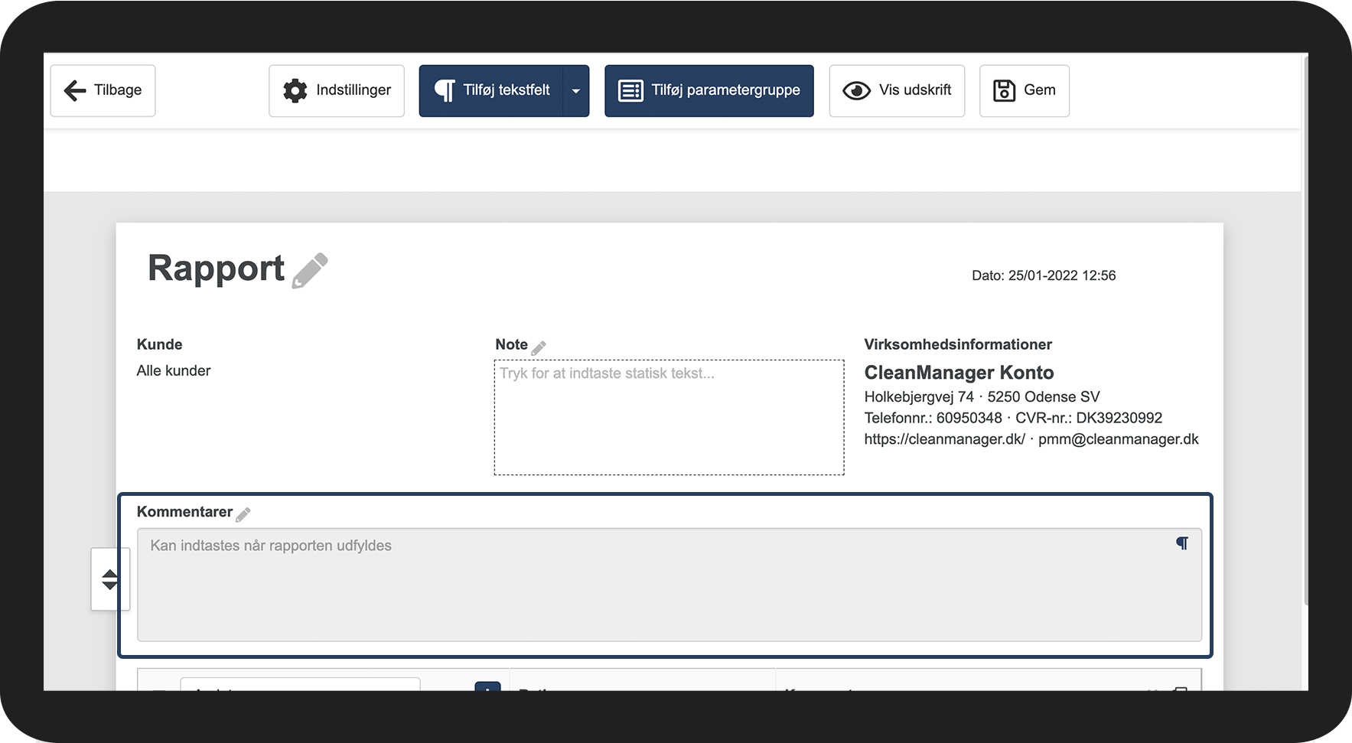
Task: Click the paragraph icon in Kommentarer field
Action: pyautogui.click(x=1182, y=543)
